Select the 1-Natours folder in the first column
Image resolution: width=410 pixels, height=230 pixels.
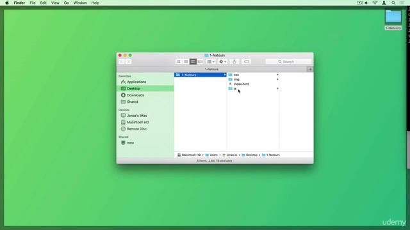(x=200, y=75)
